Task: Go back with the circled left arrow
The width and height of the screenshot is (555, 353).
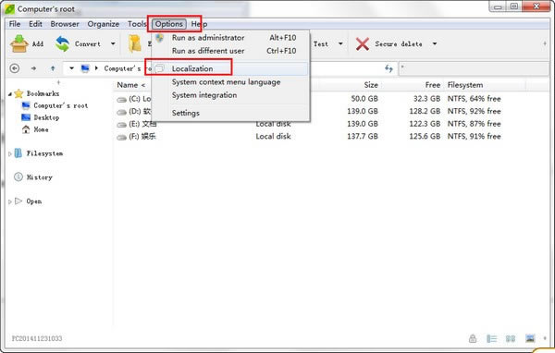Action: coord(15,67)
